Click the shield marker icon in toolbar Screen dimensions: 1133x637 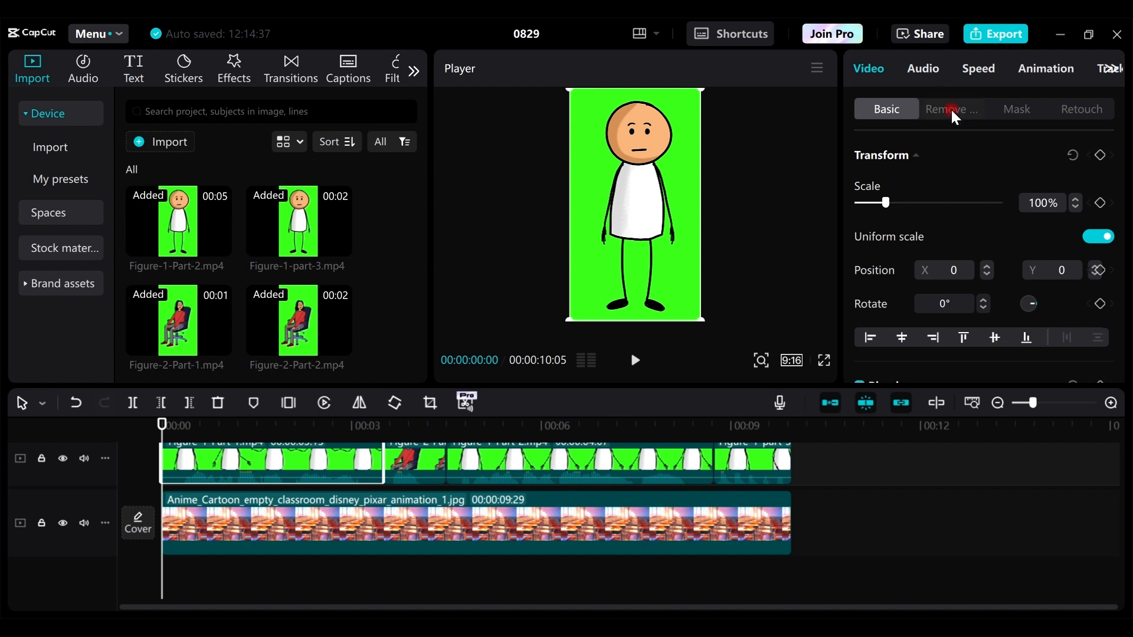point(254,403)
